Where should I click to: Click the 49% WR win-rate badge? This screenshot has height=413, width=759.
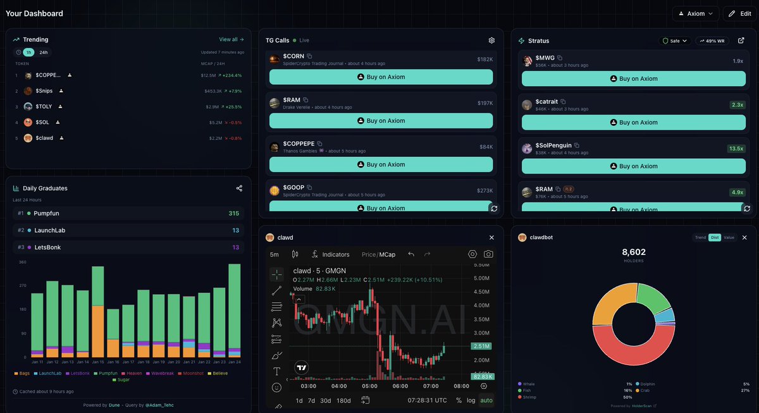tap(712, 40)
